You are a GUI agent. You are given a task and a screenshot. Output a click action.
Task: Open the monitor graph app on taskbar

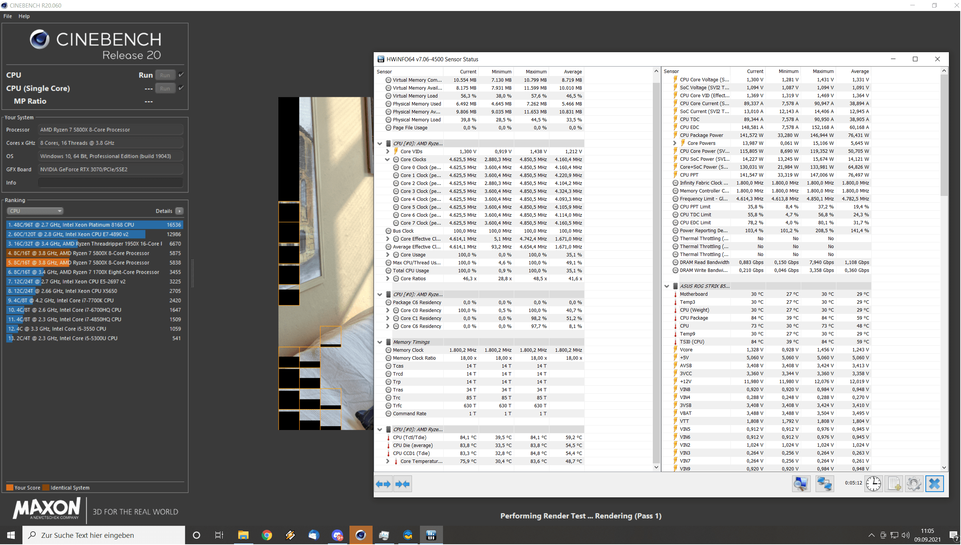(384, 536)
